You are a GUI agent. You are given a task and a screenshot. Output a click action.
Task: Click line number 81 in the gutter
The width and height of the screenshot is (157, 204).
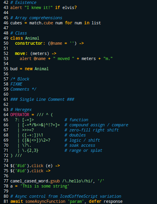click(x=6, y=201)
